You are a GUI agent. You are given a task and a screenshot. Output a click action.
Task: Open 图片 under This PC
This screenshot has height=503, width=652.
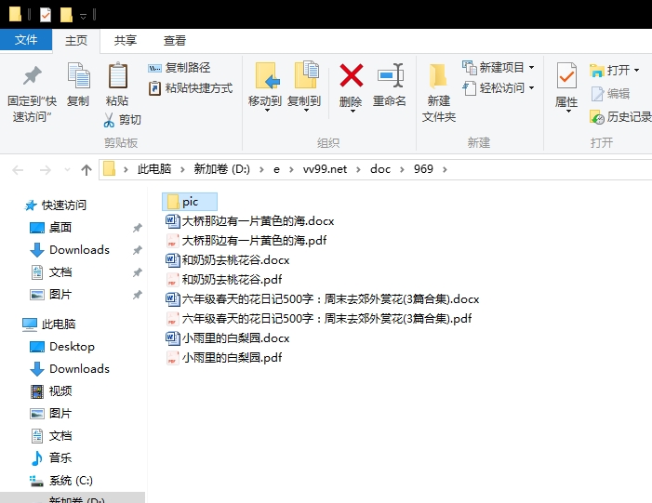[x=51, y=414]
